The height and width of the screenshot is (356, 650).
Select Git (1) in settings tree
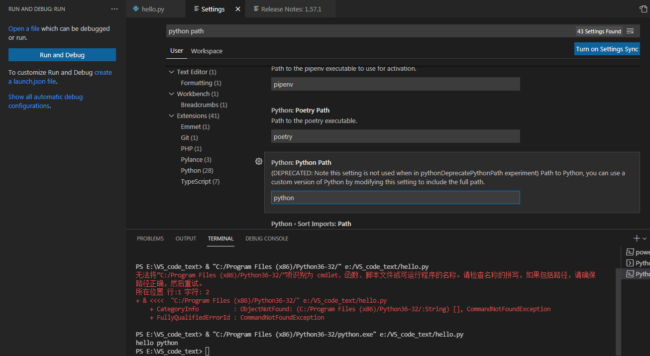(189, 138)
